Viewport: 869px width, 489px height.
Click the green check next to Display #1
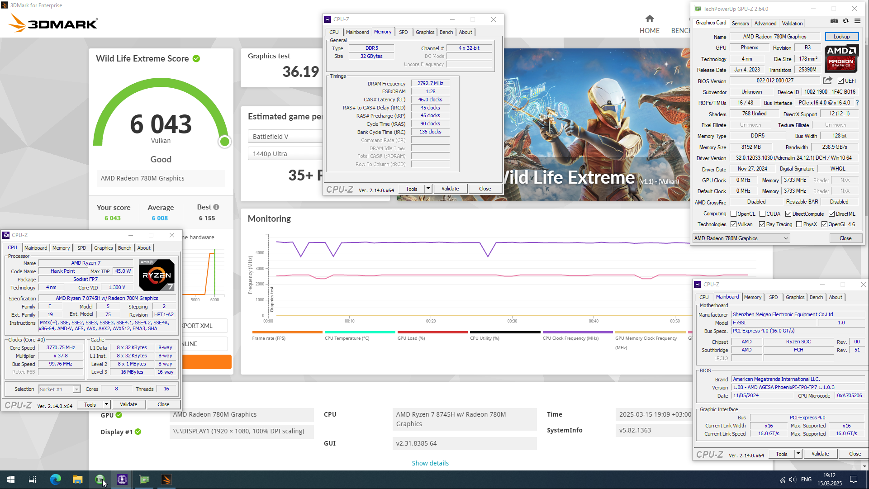(x=138, y=432)
